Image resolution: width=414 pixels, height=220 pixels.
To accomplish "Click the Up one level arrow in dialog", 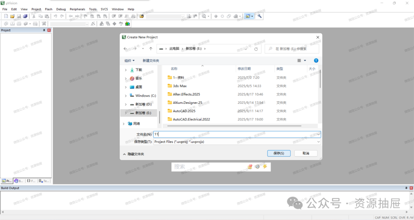I will pos(151,49).
